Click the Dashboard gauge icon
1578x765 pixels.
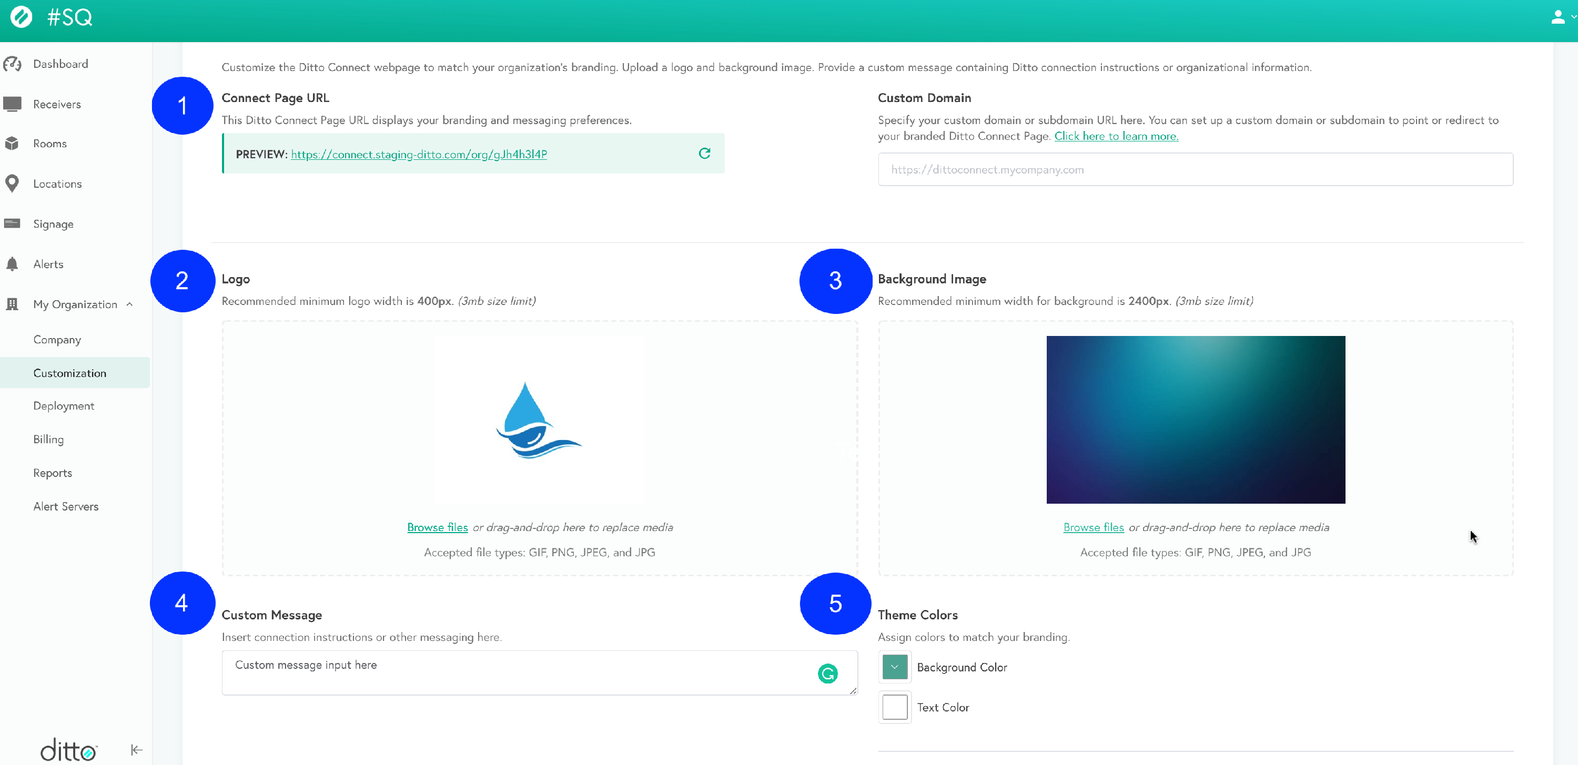[12, 64]
